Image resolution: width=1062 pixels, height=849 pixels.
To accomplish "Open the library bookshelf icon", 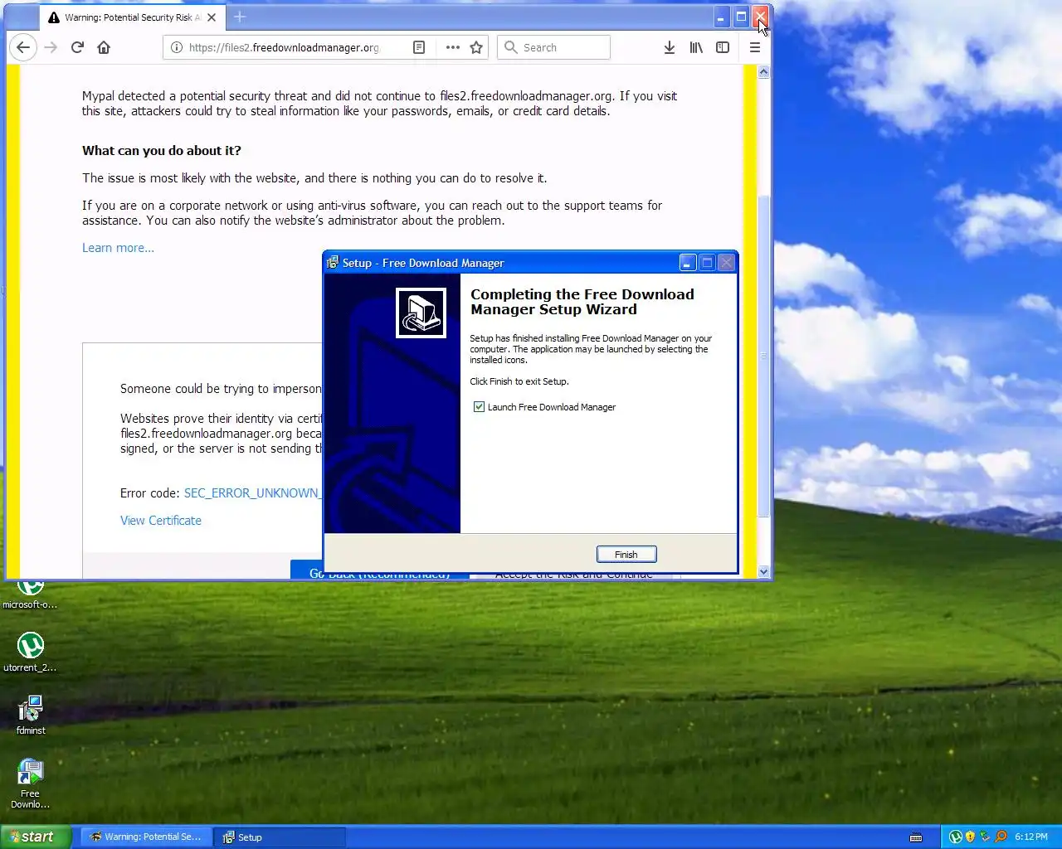I will click(696, 47).
